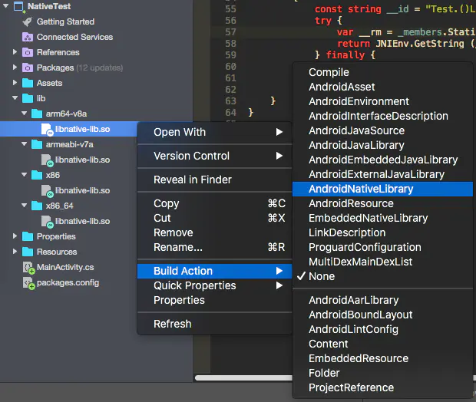Open the Quick Properties submenu
The height and width of the screenshot is (402, 476).
[214, 285]
